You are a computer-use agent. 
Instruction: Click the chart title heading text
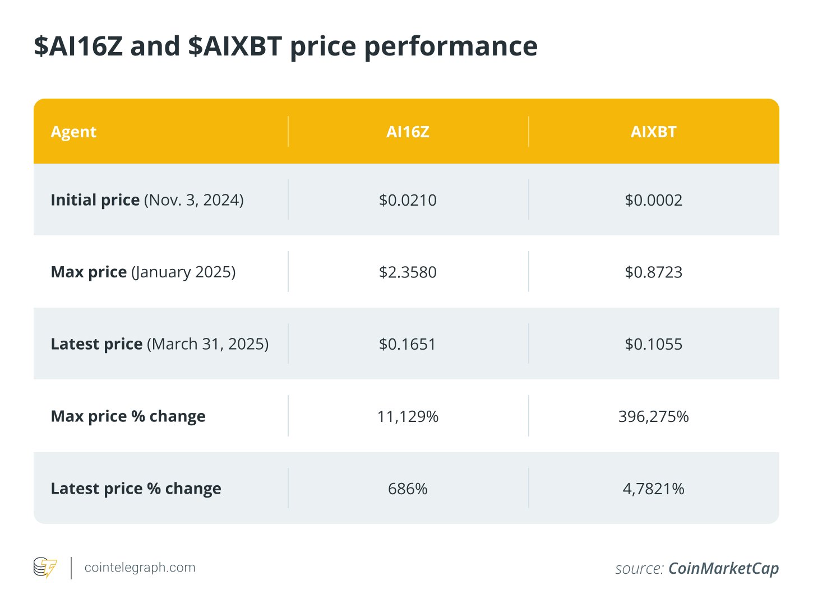pyautogui.click(x=285, y=46)
